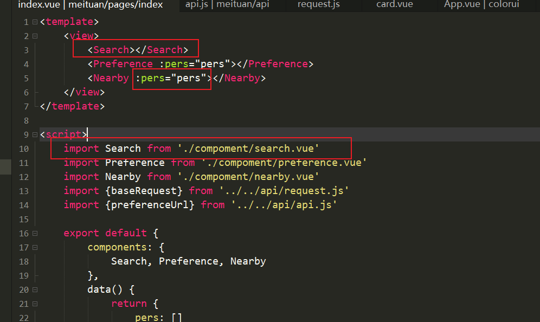Click the return keyword on line 21
Screen dimensions: 540x322
[x=129, y=304]
